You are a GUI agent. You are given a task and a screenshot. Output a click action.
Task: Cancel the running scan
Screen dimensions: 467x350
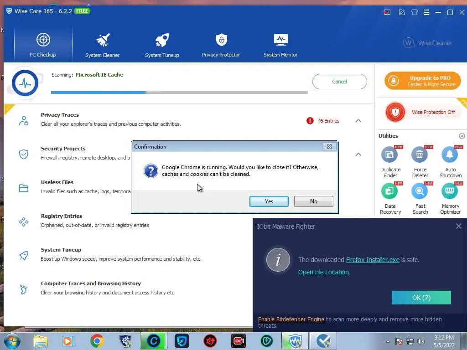point(339,82)
